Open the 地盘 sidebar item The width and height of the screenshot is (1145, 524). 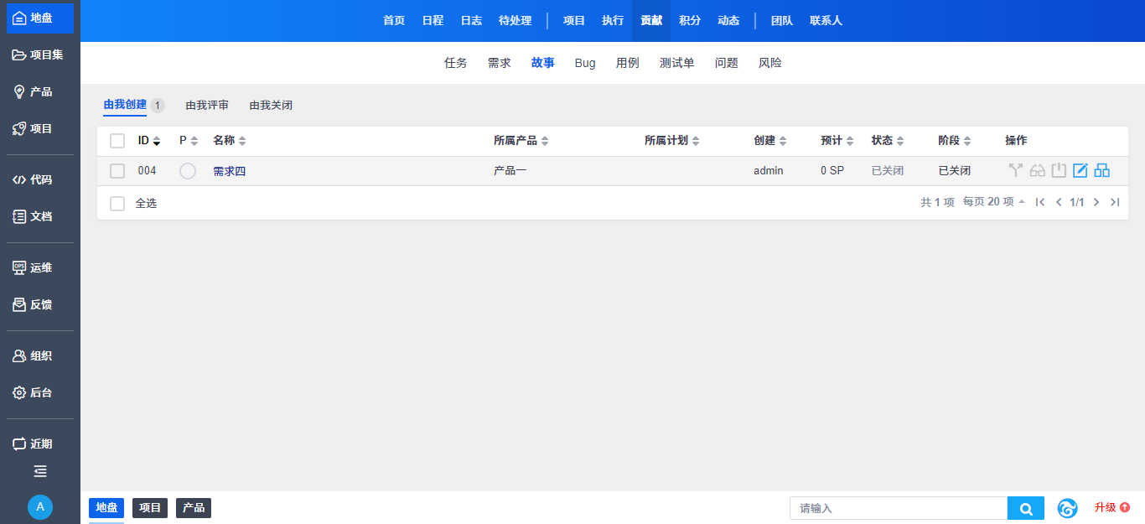[x=40, y=18]
